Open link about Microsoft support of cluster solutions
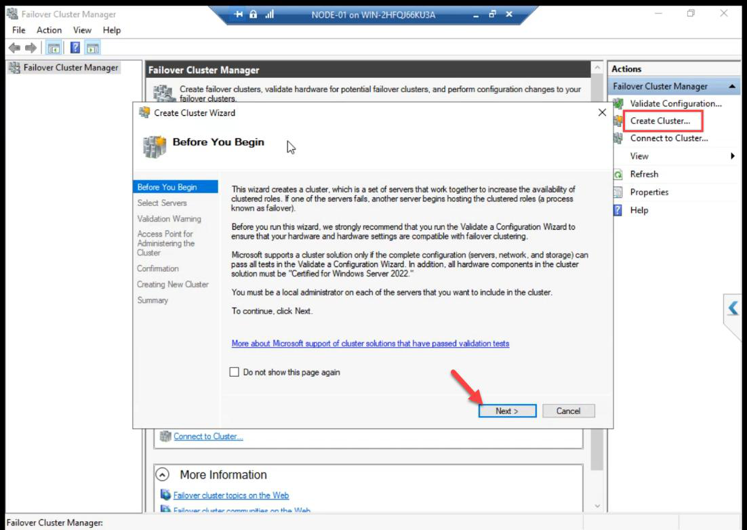The image size is (747, 530). [x=370, y=344]
